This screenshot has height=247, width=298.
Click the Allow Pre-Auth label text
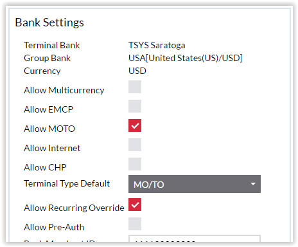point(54,227)
